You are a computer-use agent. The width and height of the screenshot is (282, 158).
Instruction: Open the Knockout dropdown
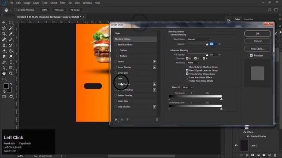click(x=193, y=63)
